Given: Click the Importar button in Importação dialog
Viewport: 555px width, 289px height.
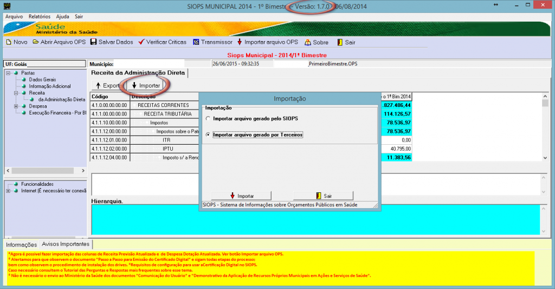Looking at the screenshot, I should tap(241, 196).
